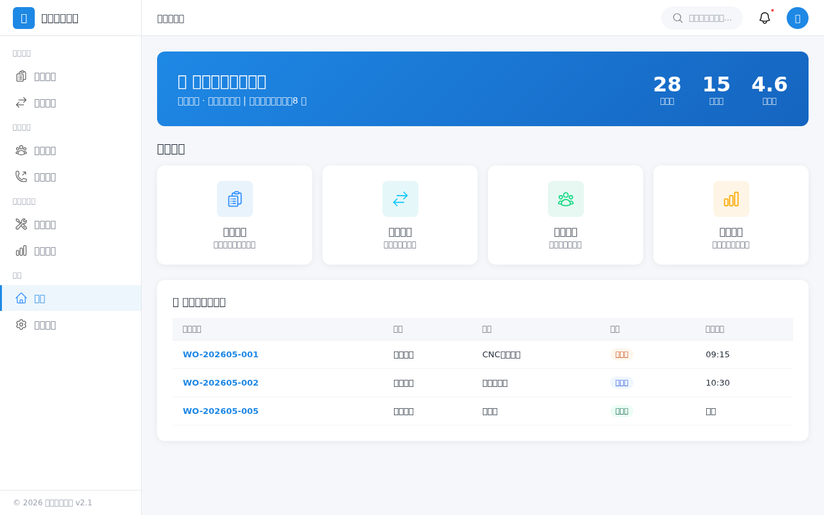
Task: Click the blue app logo in header
Action: pyautogui.click(x=24, y=18)
